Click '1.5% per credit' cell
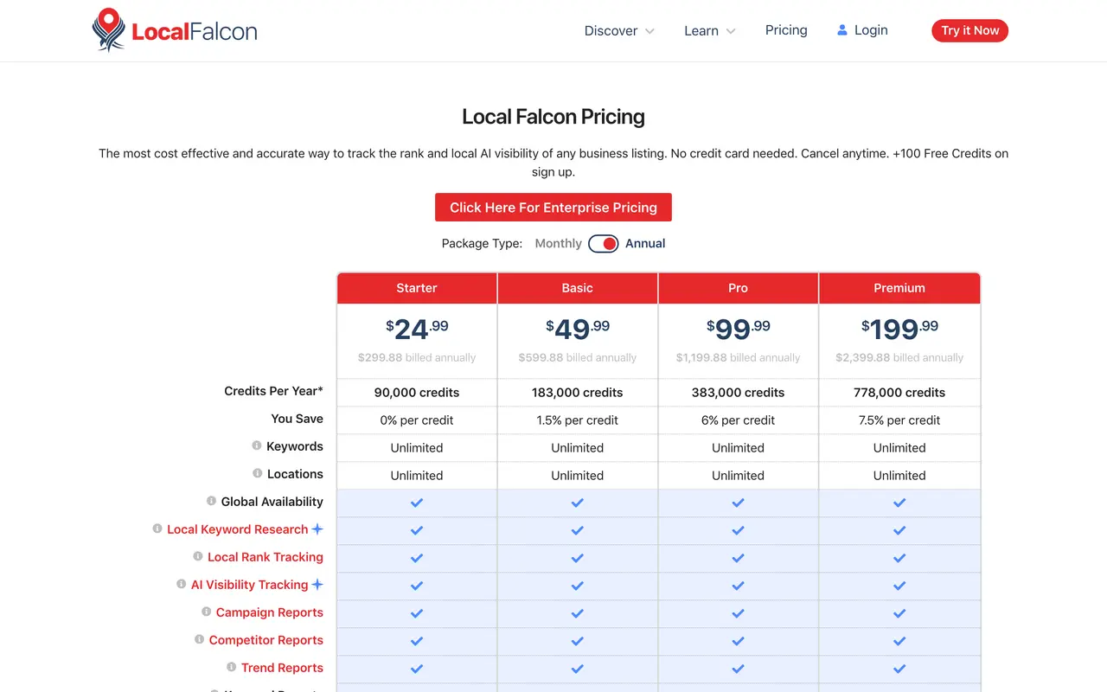Image resolution: width=1107 pixels, height=692 pixels. point(578,420)
